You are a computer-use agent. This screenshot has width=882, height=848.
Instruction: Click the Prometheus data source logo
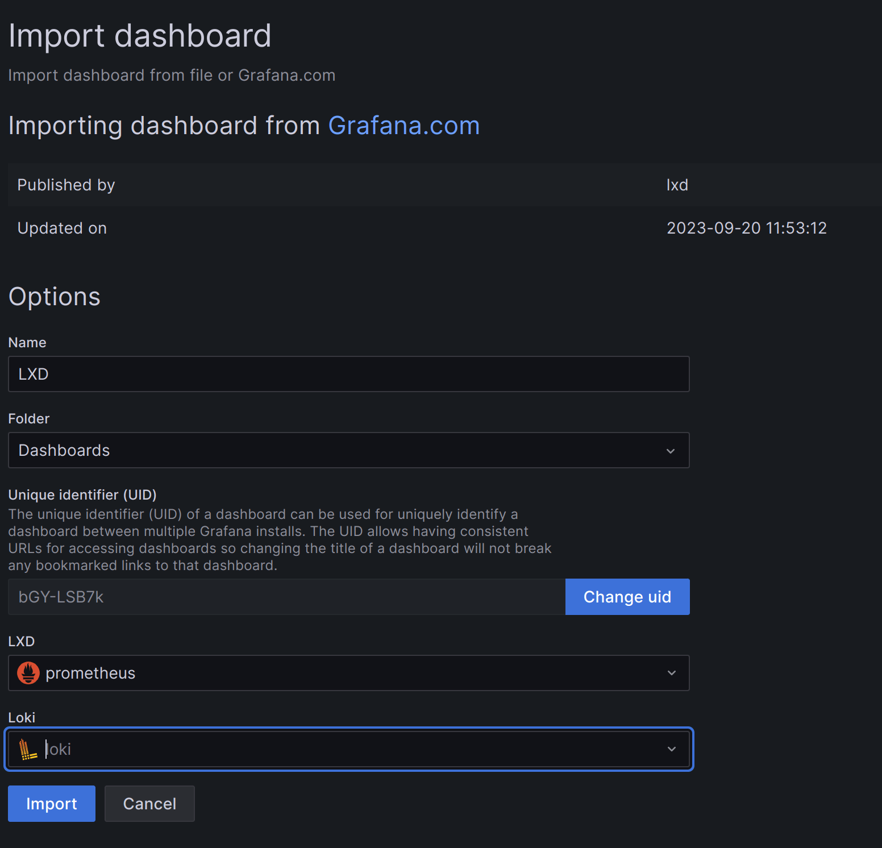(x=27, y=673)
